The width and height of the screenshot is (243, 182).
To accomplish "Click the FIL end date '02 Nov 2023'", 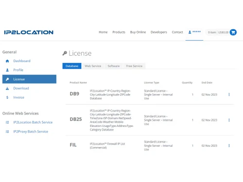I will (209, 146).
